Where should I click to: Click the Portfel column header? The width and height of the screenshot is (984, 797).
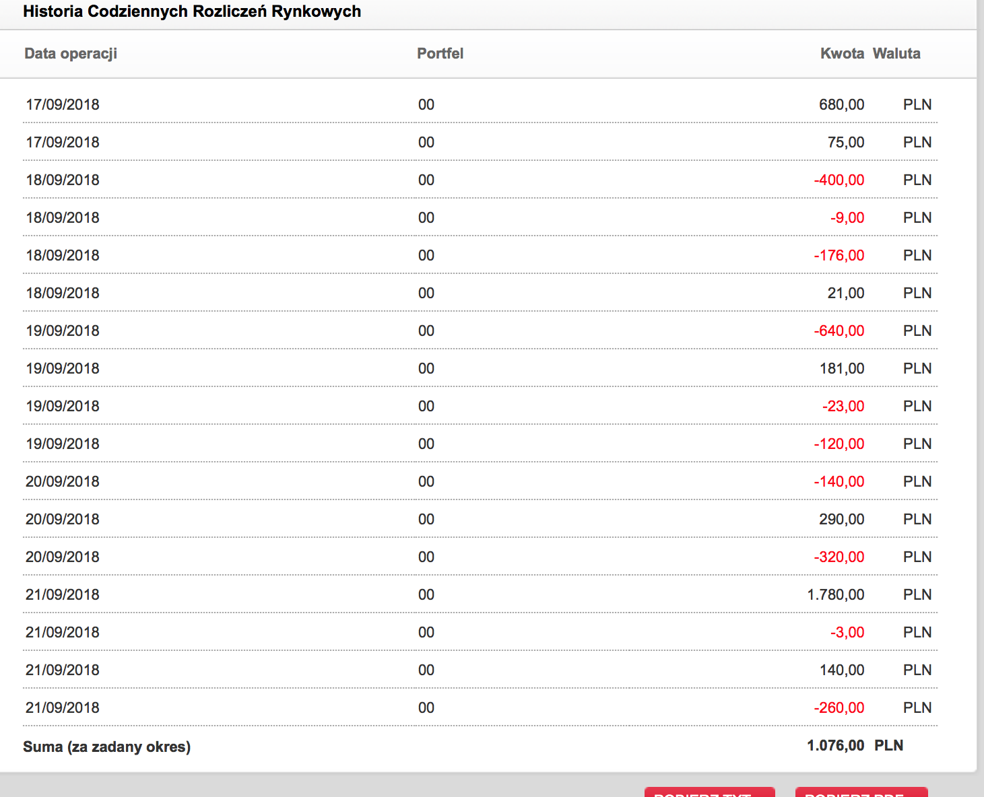pyautogui.click(x=440, y=54)
